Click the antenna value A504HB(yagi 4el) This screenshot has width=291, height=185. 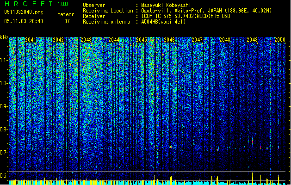(x=163, y=22)
